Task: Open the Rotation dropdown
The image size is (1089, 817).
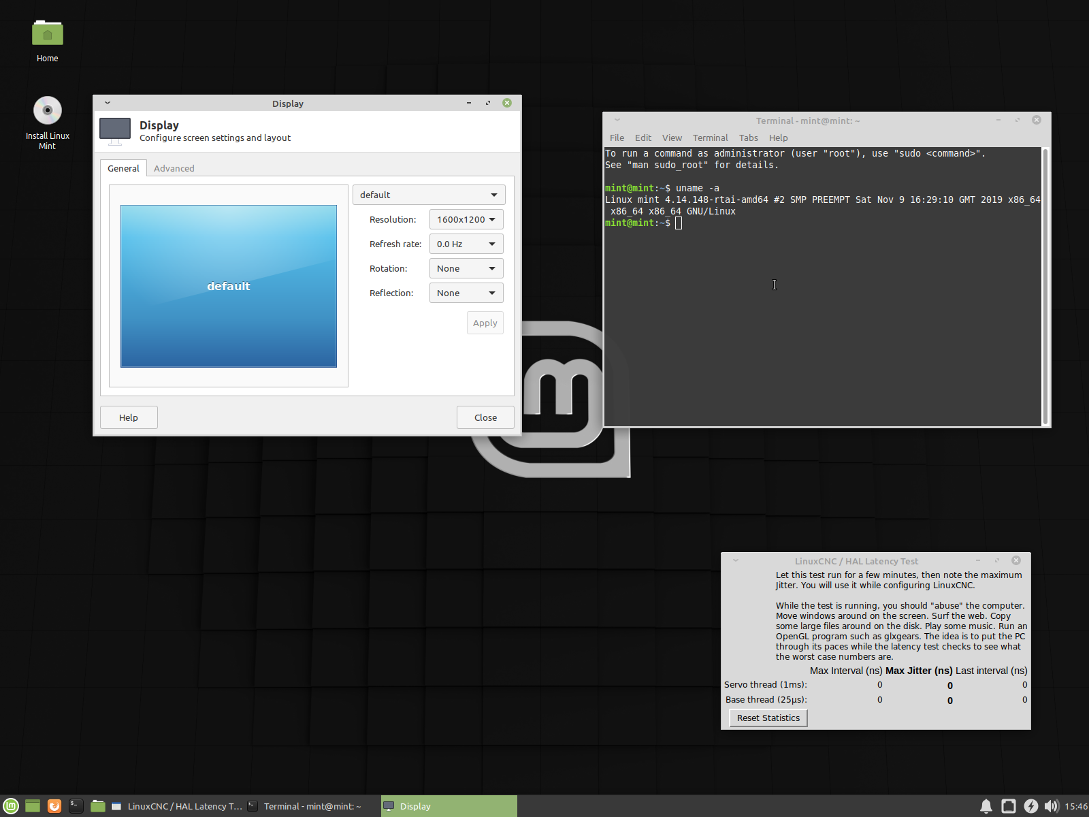Action: click(x=466, y=268)
